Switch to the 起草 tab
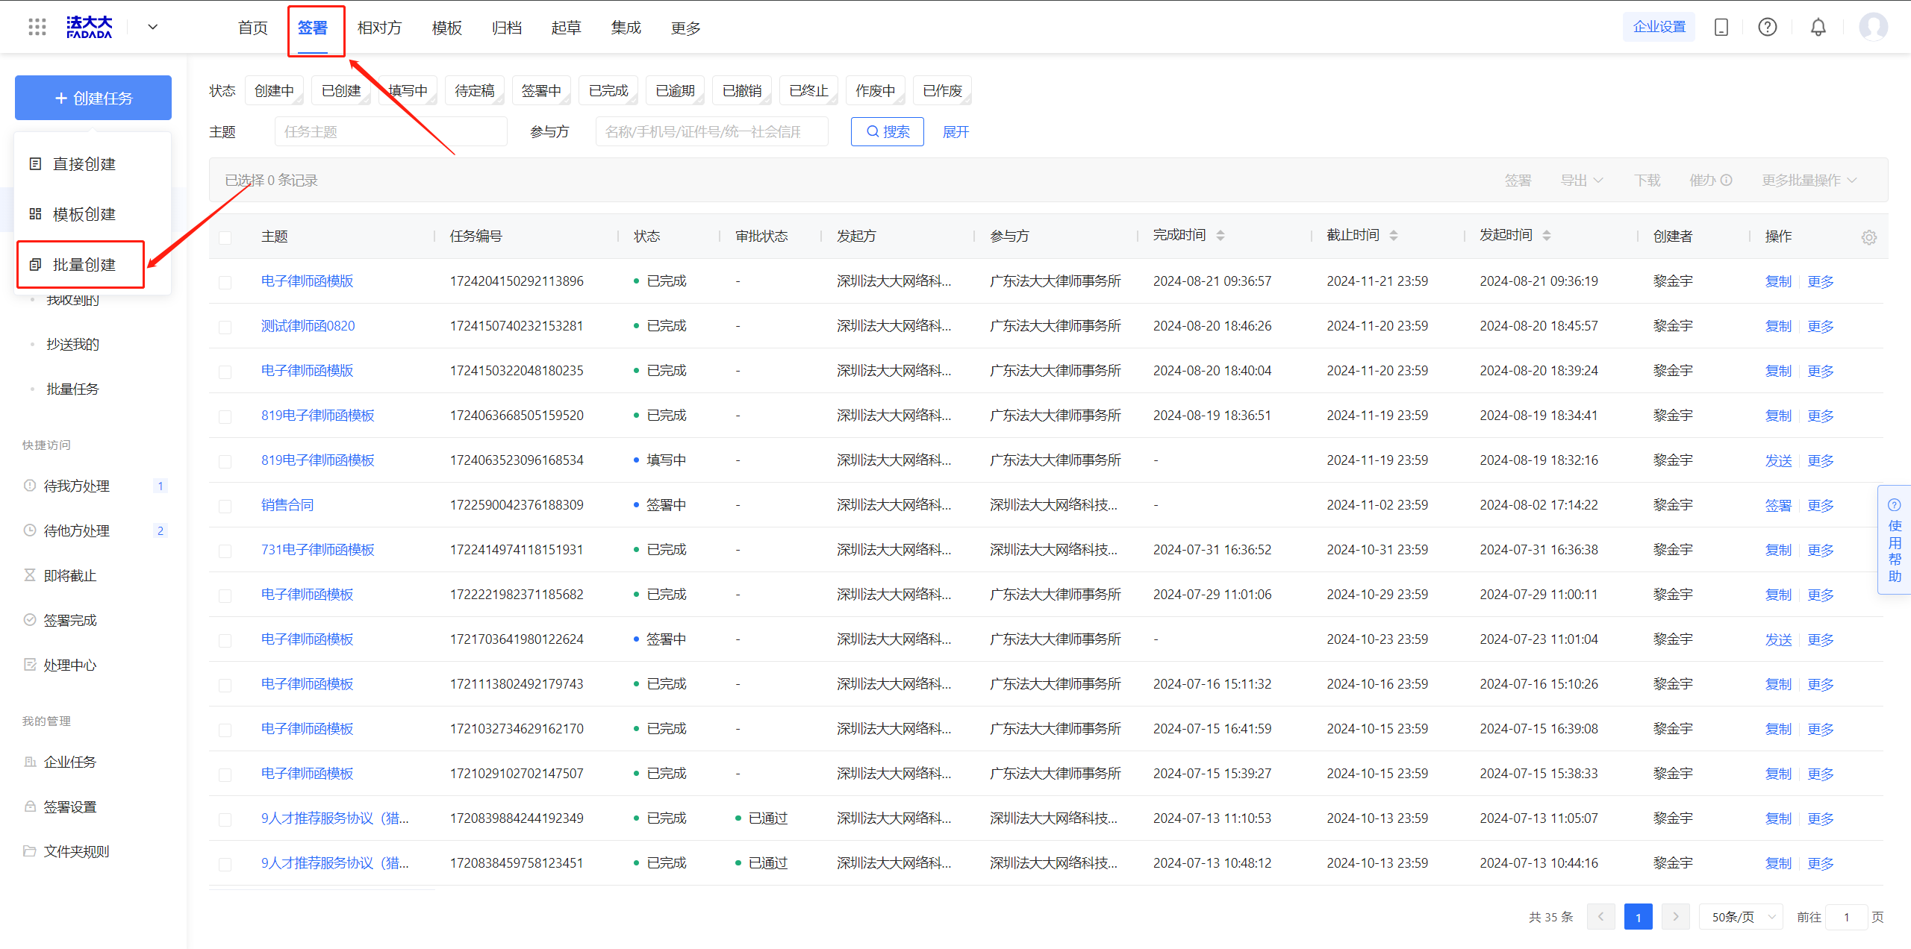The width and height of the screenshot is (1911, 949). tap(566, 28)
